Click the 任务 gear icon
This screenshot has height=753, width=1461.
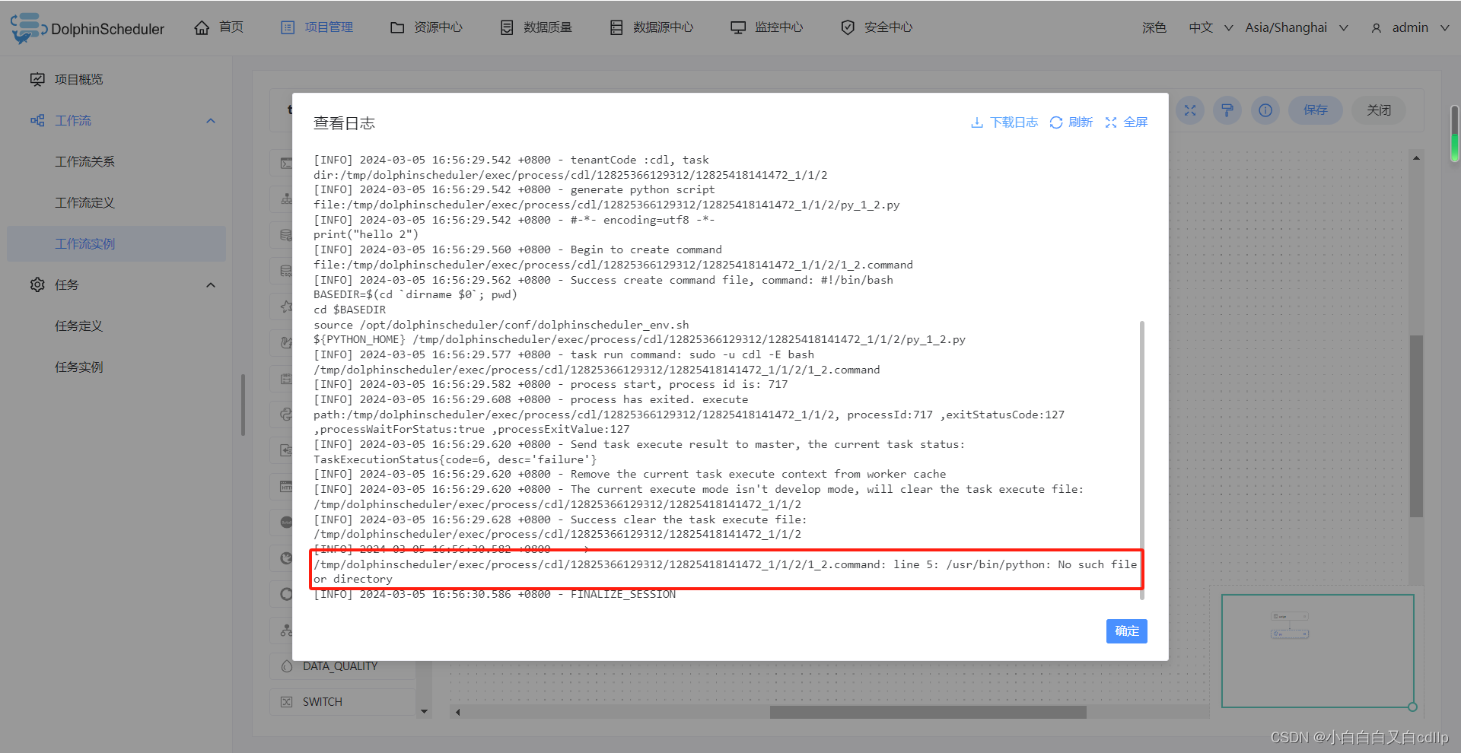coord(37,284)
